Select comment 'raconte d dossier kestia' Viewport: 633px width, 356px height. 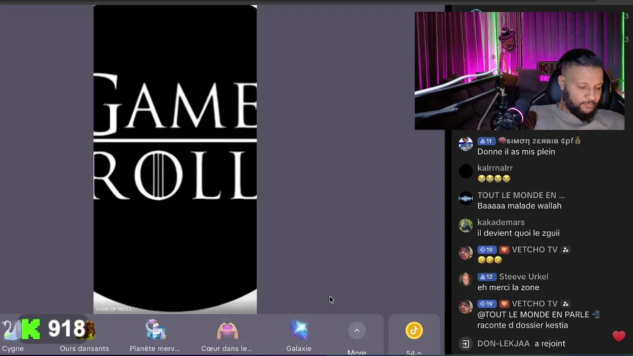coord(523,325)
